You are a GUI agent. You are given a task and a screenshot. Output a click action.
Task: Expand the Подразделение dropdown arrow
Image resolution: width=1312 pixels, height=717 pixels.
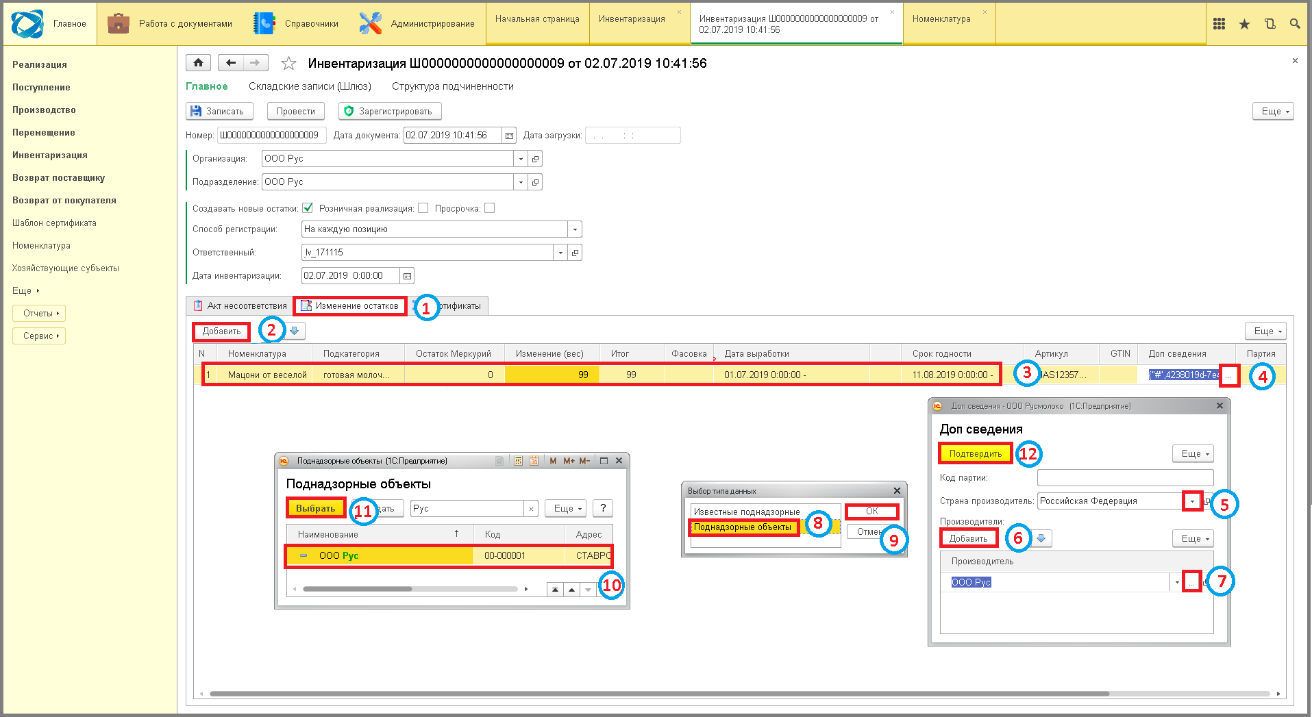click(x=521, y=182)
